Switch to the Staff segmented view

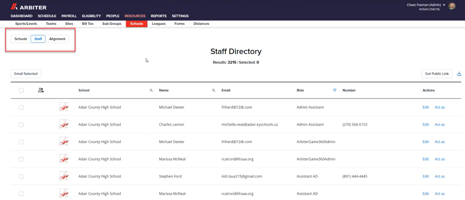(38, 39)
